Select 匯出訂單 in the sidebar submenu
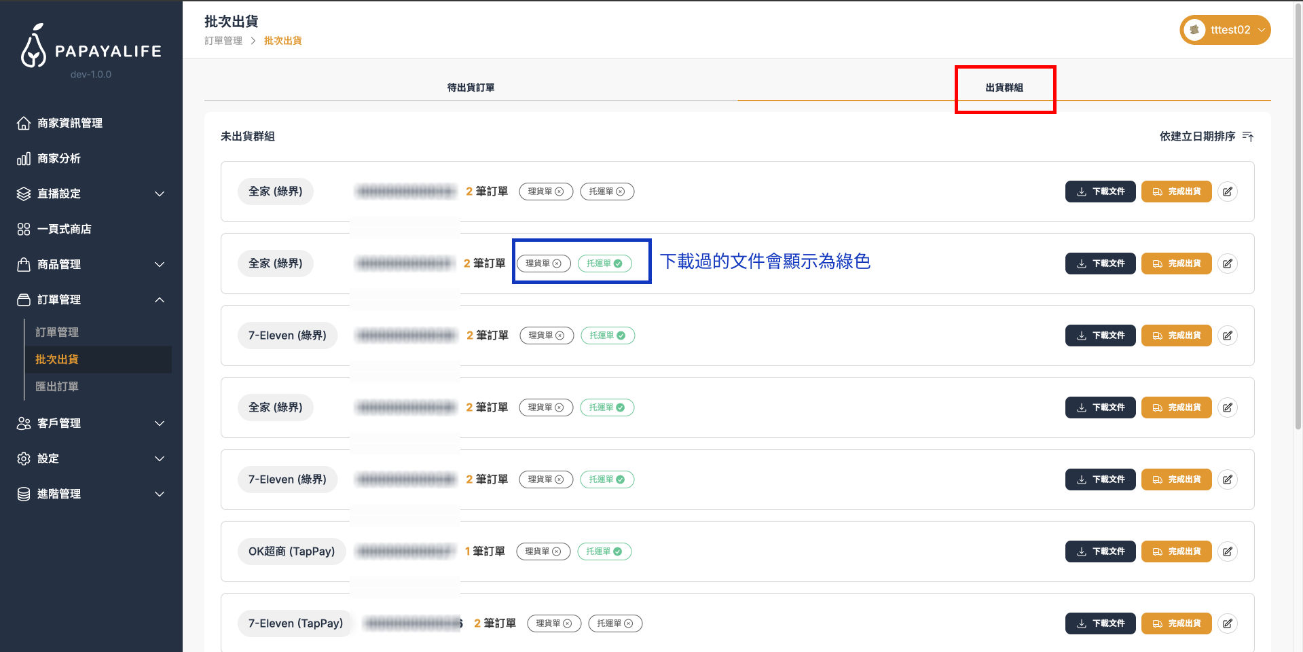The width and height of the screenshot is (1303, 652). [57, 386]
